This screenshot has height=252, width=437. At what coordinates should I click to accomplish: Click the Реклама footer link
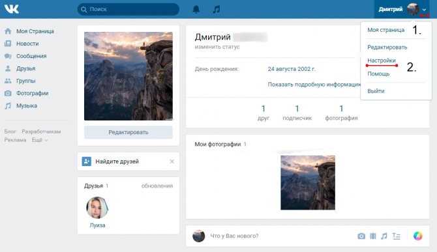15,140
